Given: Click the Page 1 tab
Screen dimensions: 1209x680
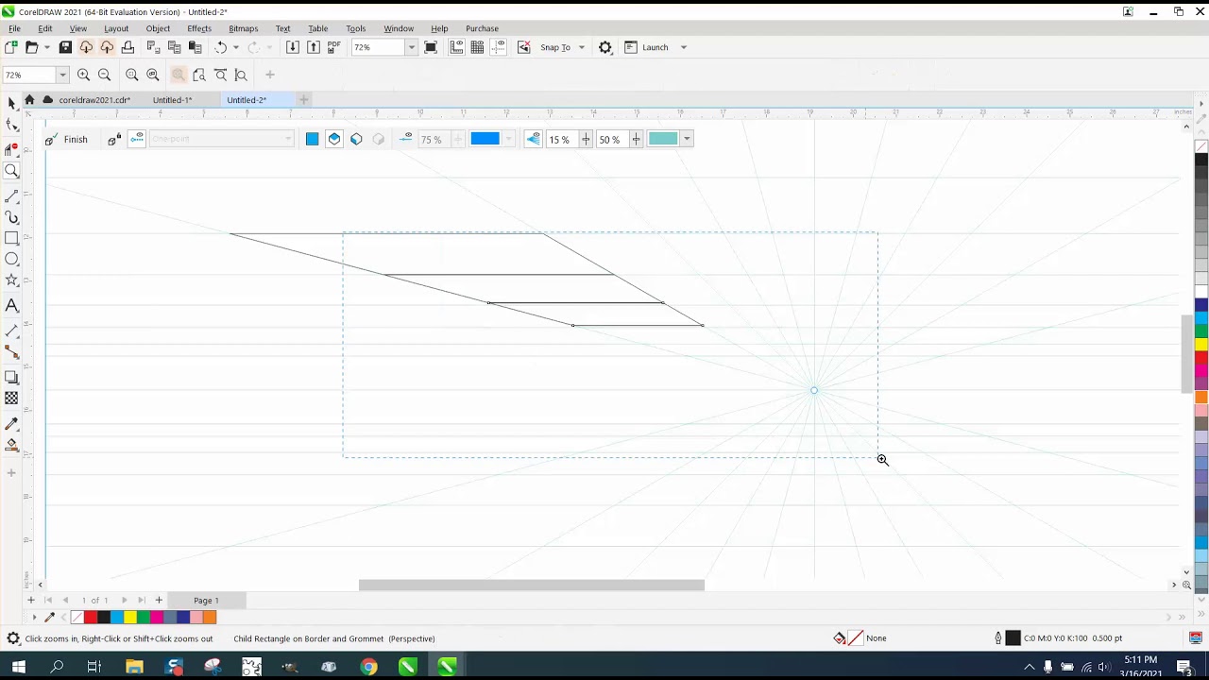Looking at the screenshot, I should tap(206, 600).
